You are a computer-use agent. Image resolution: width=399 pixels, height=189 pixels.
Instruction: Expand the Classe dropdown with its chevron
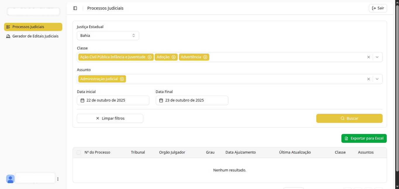377,57
